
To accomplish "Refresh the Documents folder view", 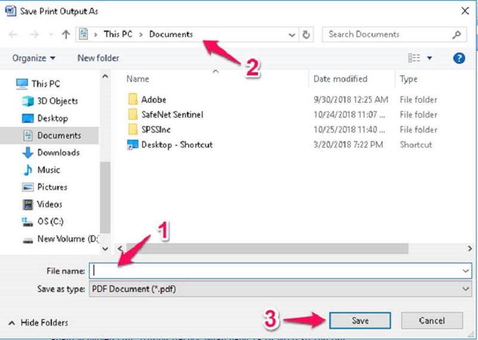I will click(306, 35).
